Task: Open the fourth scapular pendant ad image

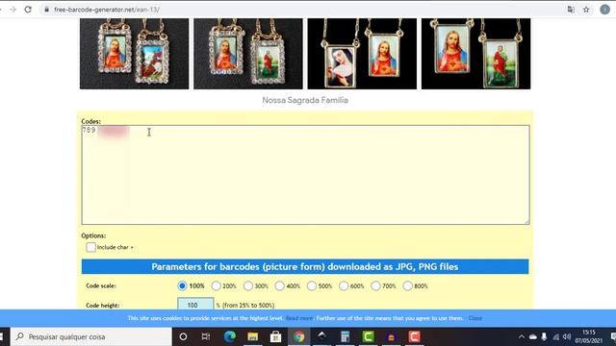Action: 475,54
